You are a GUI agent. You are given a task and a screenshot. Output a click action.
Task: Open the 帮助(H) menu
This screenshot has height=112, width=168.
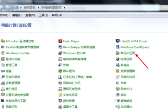point(57,15)
